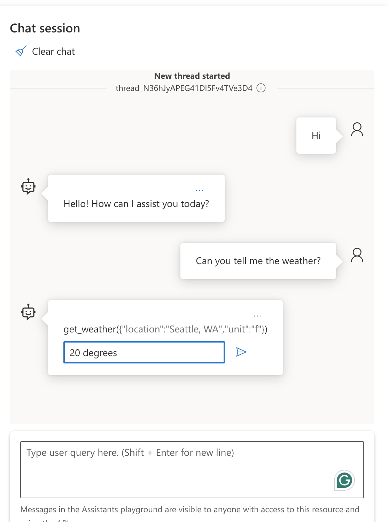Click the get_weather function call text
388x522 pixels.
click(x=165, y=329)
